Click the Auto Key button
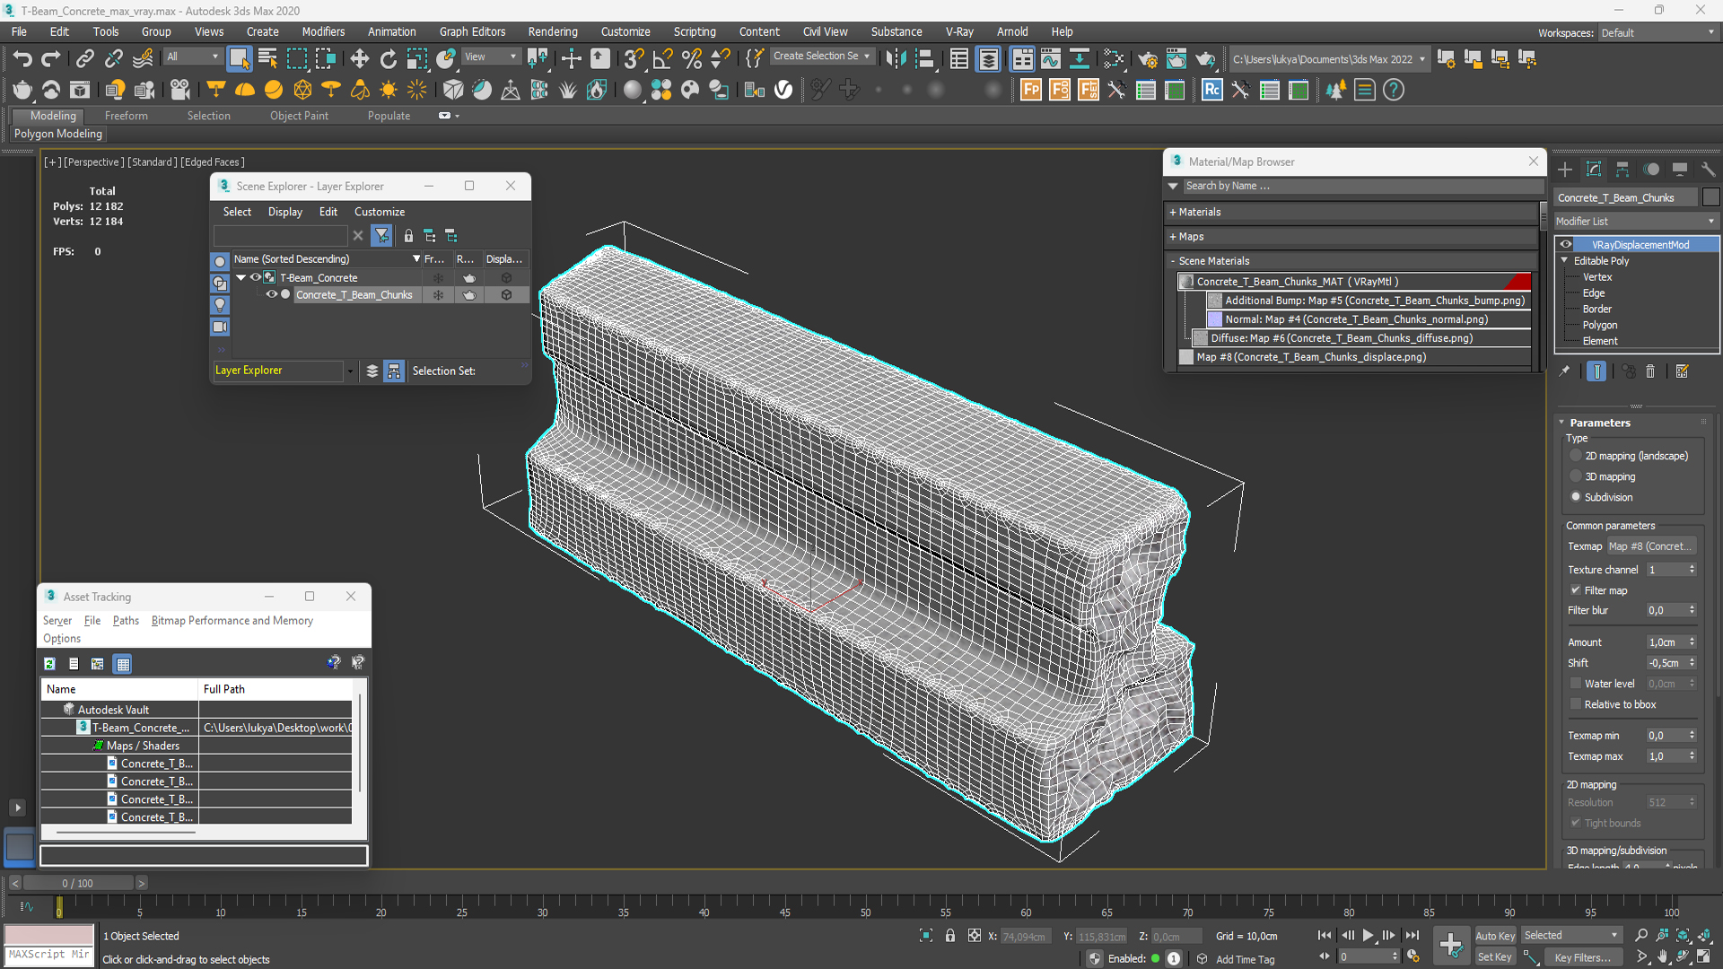The width and height of the screenshot is (1723, 969). [1494, 936]
